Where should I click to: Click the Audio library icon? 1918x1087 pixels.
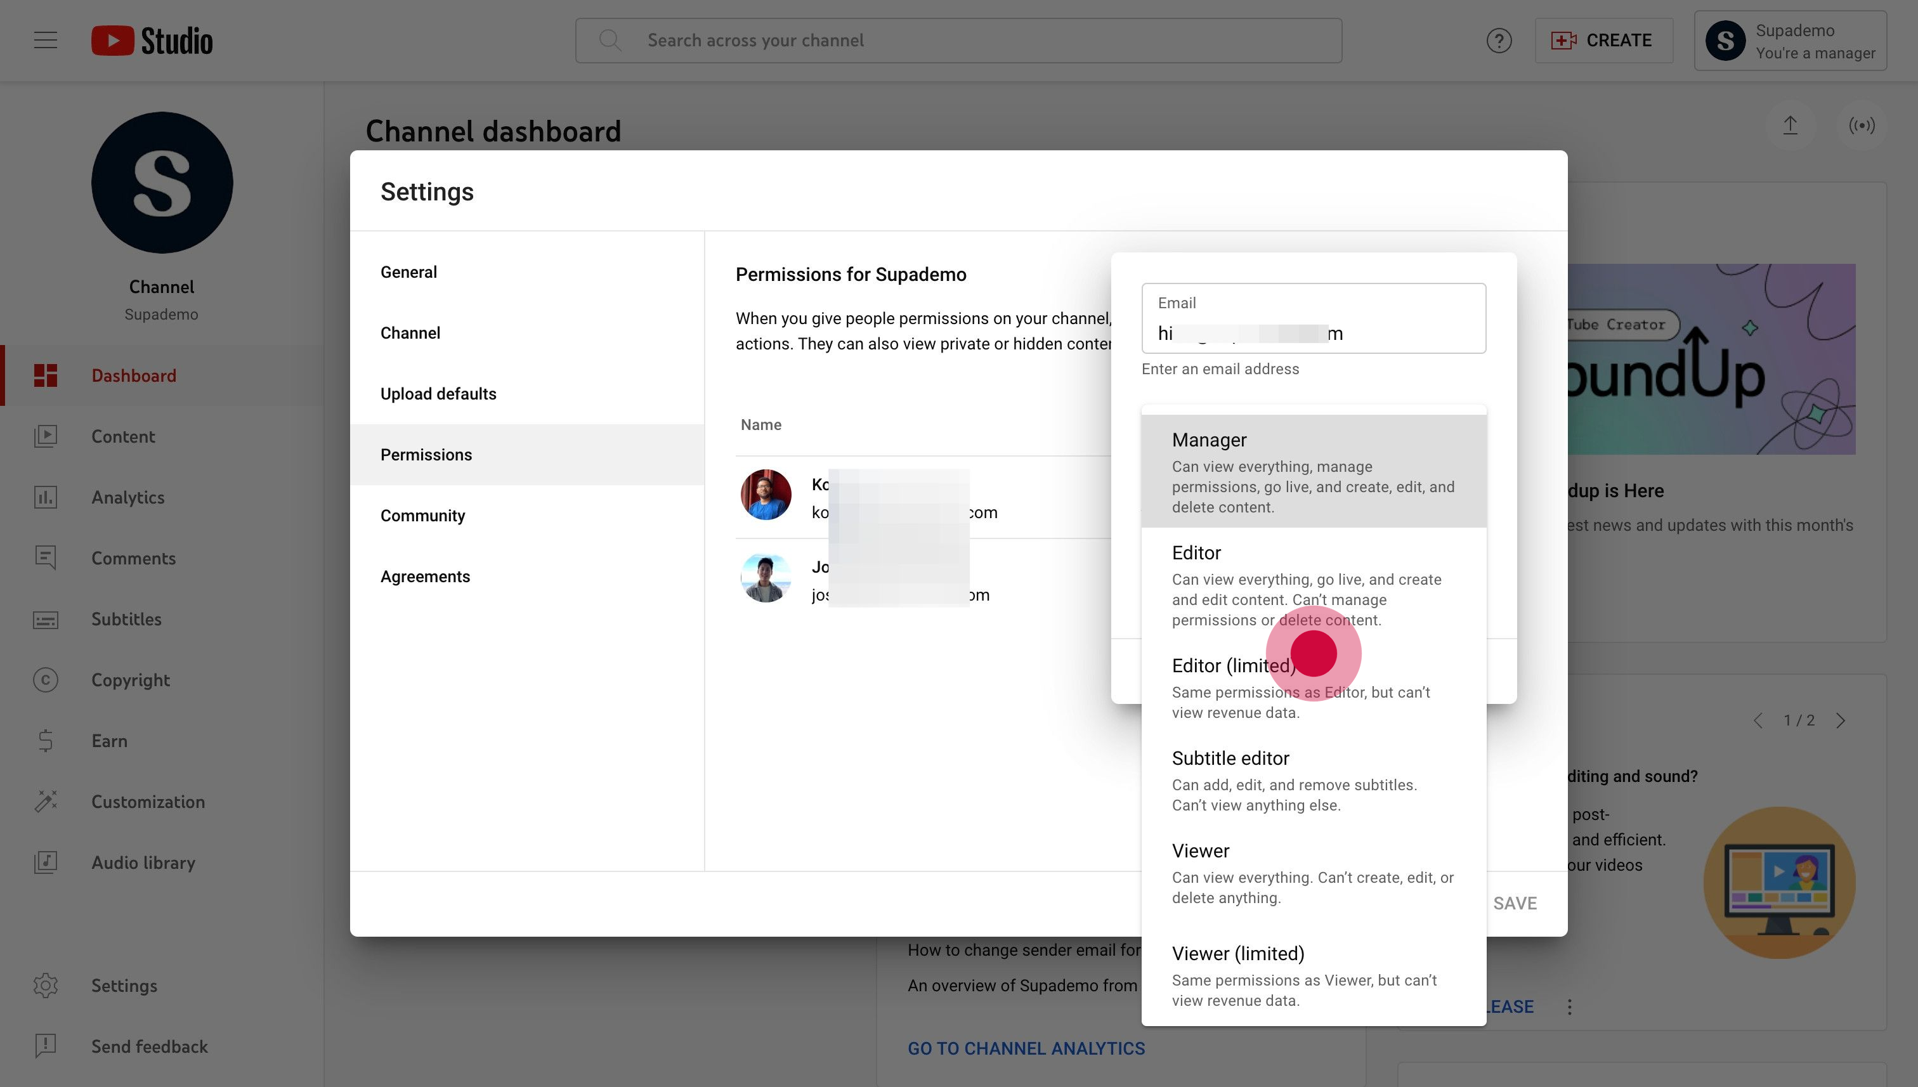pos(46,862)
